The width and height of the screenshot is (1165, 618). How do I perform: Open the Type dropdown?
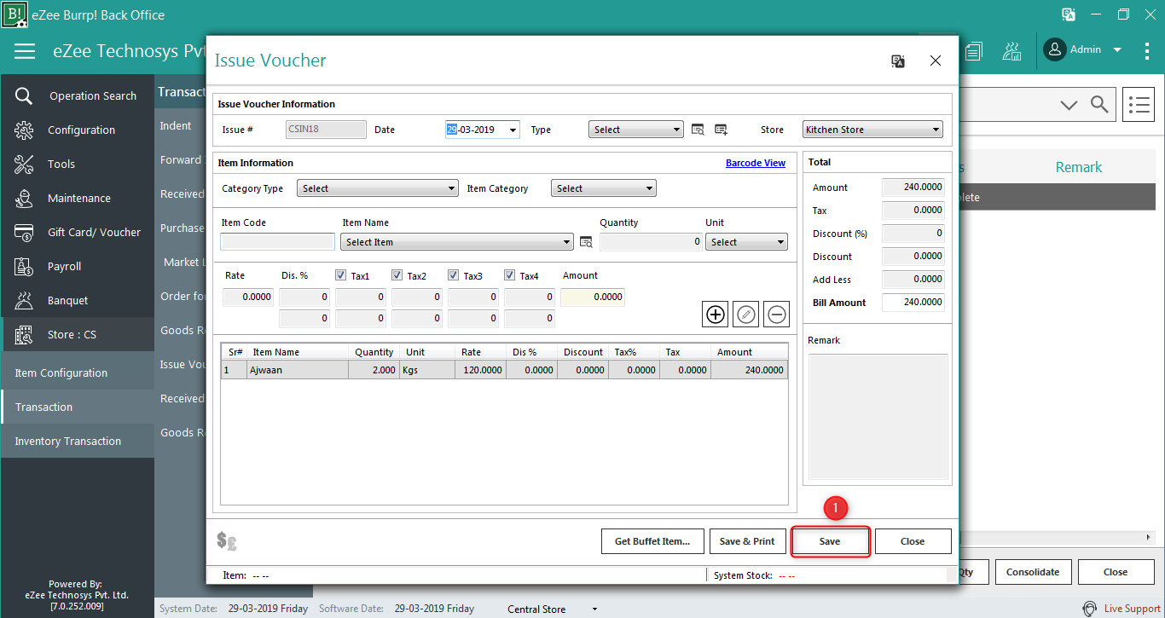tap(636, 130)
